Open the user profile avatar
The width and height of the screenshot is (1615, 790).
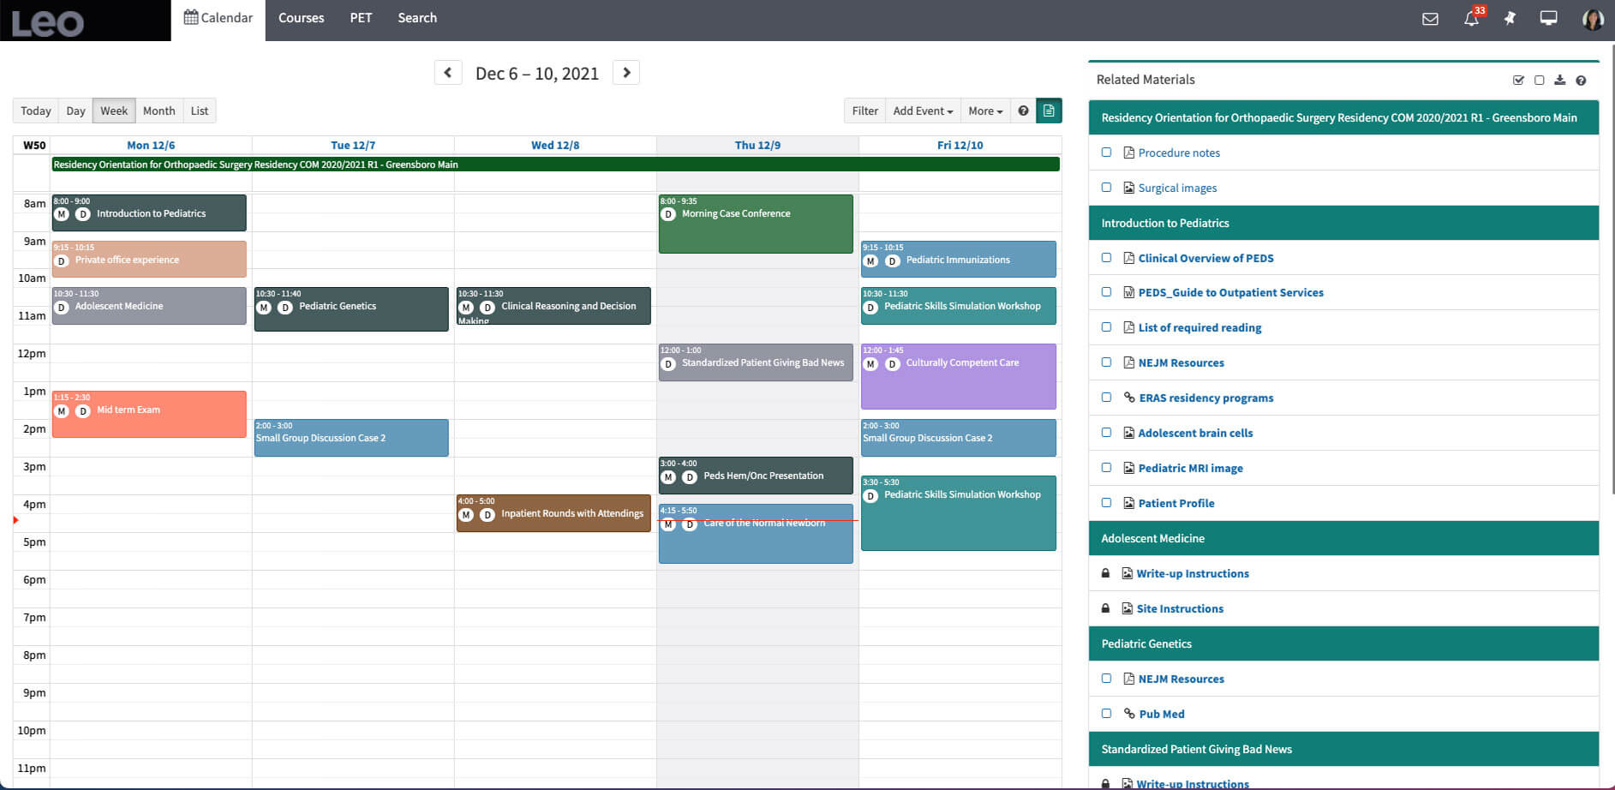pos(1592,19)
